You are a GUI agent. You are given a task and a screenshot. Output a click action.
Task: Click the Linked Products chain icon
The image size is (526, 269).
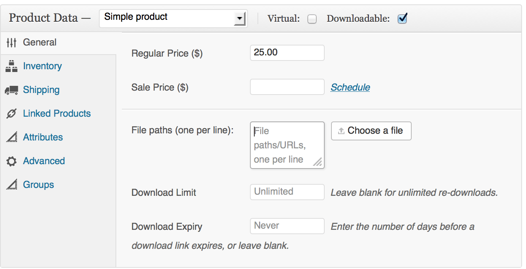(11, 114)
